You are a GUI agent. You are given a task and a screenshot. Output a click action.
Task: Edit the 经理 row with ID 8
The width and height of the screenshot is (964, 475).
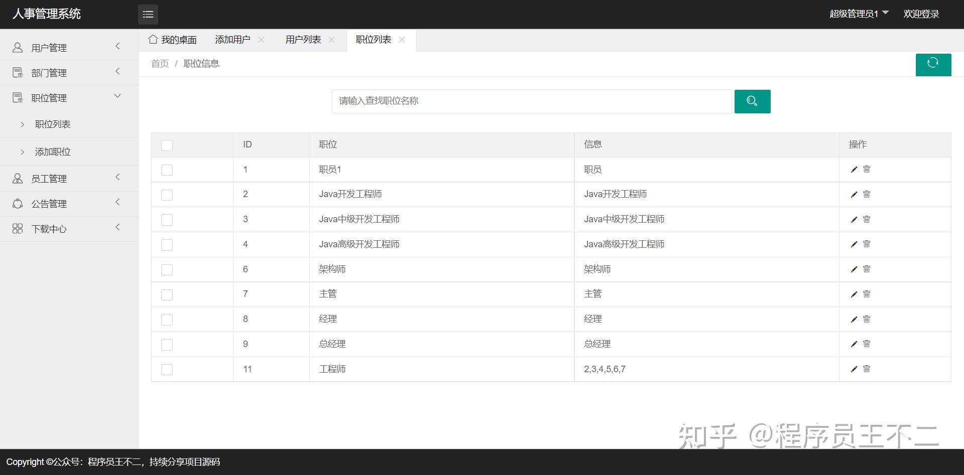(854, 320)
